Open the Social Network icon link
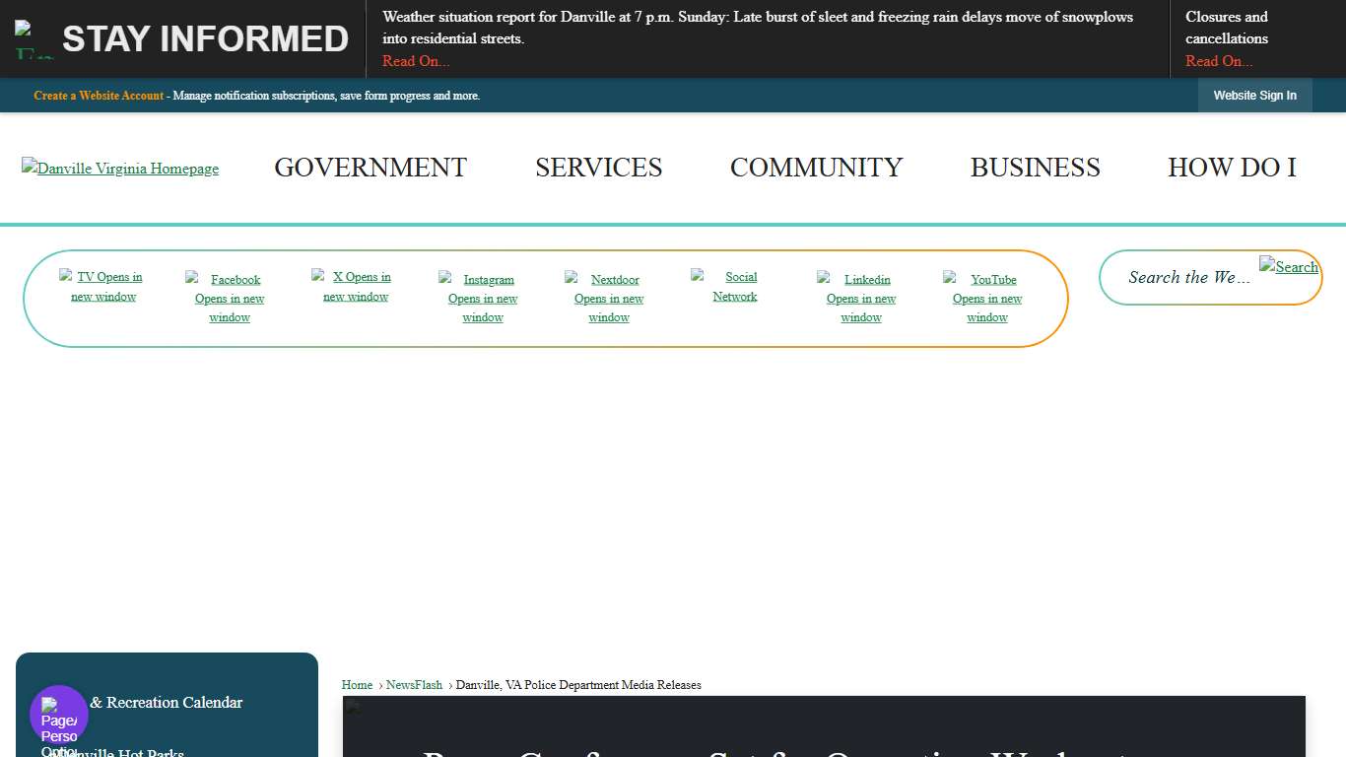Image resolution: width=1346 pixels, height=757 pixels. pos(735,287)
